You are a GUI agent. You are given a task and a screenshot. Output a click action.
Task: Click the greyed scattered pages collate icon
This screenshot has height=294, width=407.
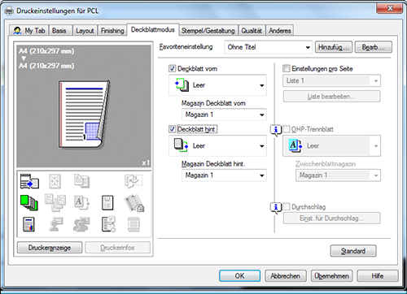point(55,202)
